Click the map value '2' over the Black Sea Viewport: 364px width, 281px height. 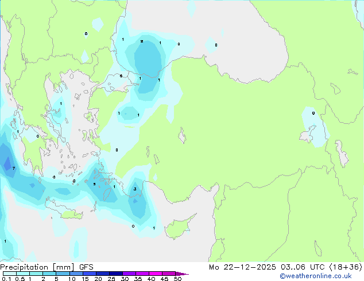click(x=142, y=41)
